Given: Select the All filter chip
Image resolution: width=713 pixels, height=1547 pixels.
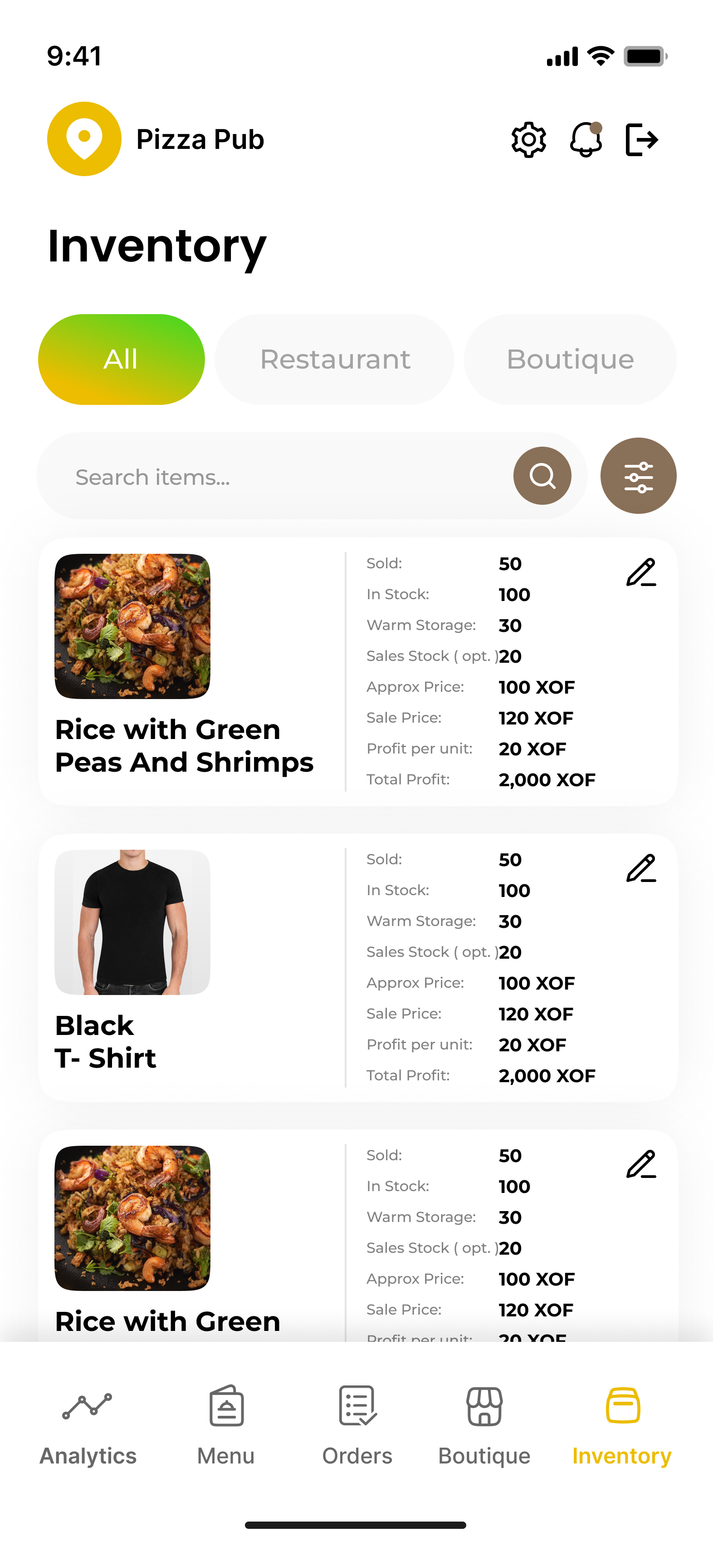Looking at the screenshot, I should [121, 359].
